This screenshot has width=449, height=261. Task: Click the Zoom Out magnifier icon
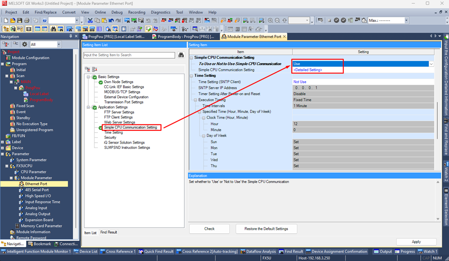click(x=277, y=21)
